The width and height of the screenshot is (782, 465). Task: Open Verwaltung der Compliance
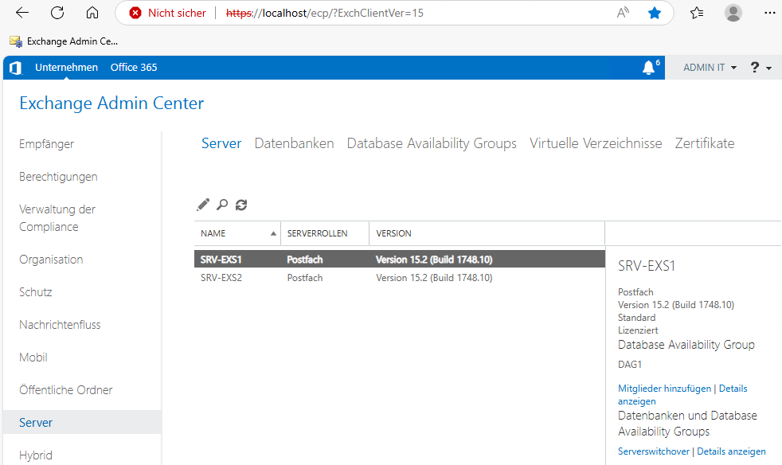pyautogui.click(x=57, y=218)
